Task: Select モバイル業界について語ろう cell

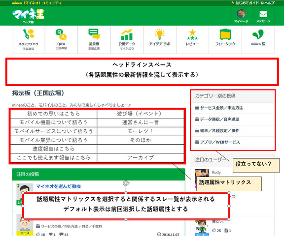Action: pyautogui.click(x=54, y=140)
